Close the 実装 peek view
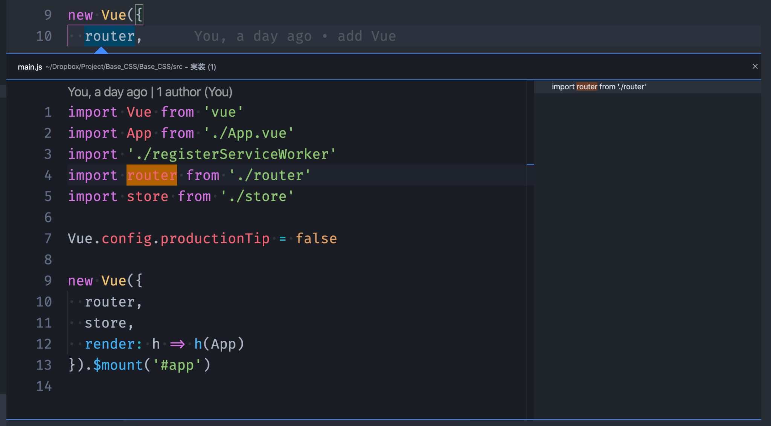The height and width of the screenshot is (426, 771). click(755, 66)
